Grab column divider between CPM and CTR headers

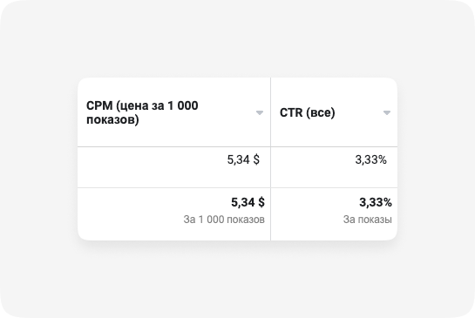click(x=270, y=112)
